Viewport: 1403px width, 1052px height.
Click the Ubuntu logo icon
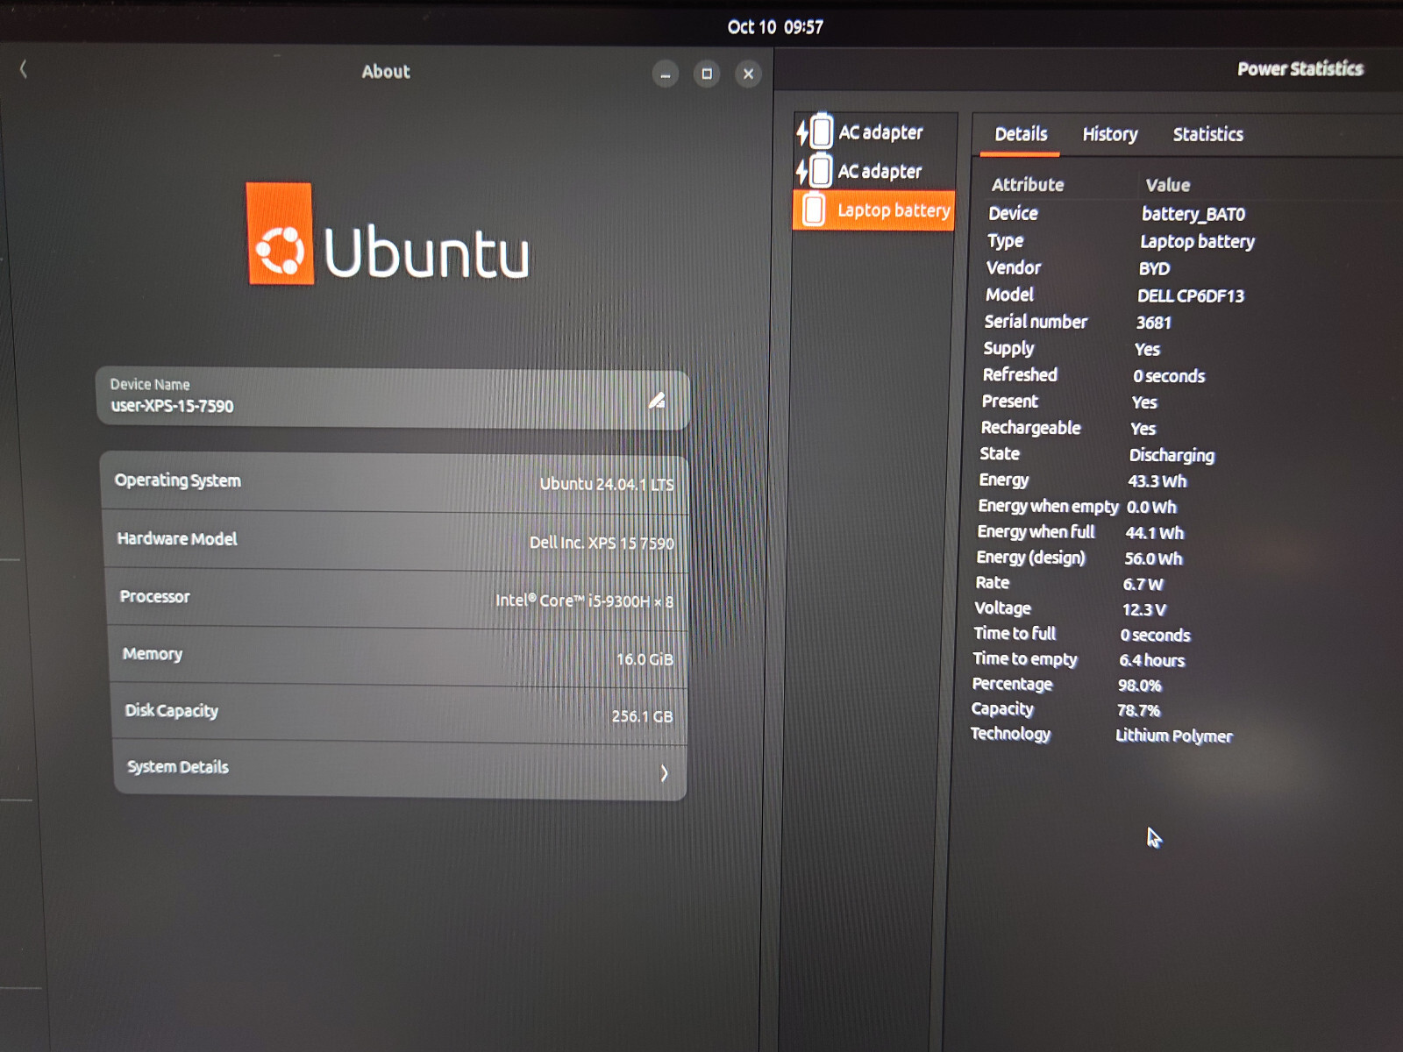pos(280,233)
